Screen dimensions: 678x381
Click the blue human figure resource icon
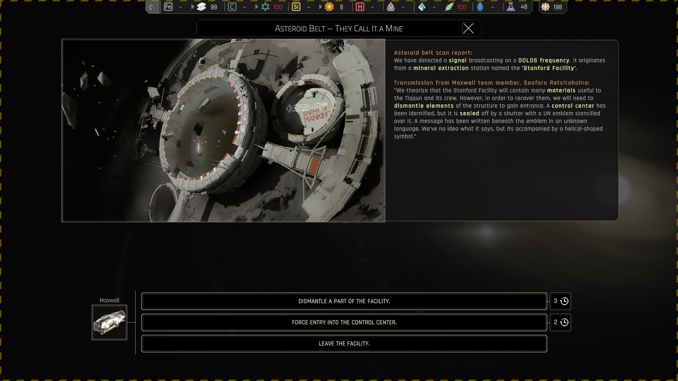pos(480,7)
